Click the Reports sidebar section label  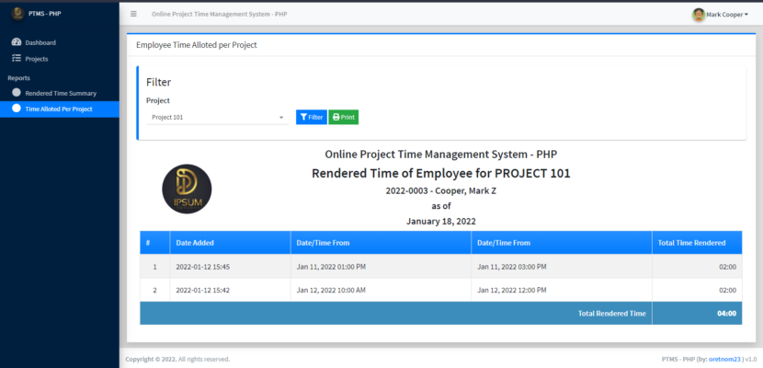pyautogui.click(x=19, y=78)
